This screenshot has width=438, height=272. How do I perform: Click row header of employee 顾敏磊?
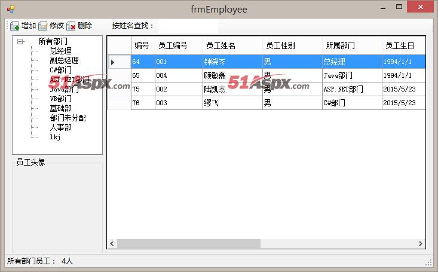(120, 75)
